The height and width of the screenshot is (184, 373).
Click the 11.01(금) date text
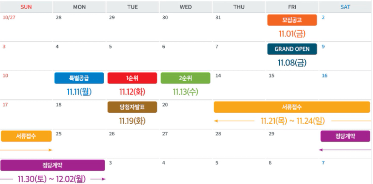(292, 34)
